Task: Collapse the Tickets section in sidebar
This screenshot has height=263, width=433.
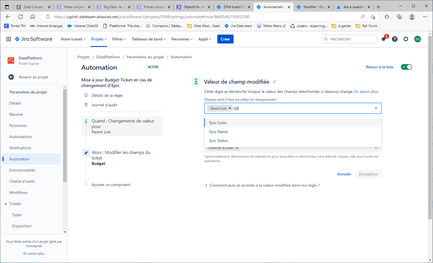Action: point(6,204)
